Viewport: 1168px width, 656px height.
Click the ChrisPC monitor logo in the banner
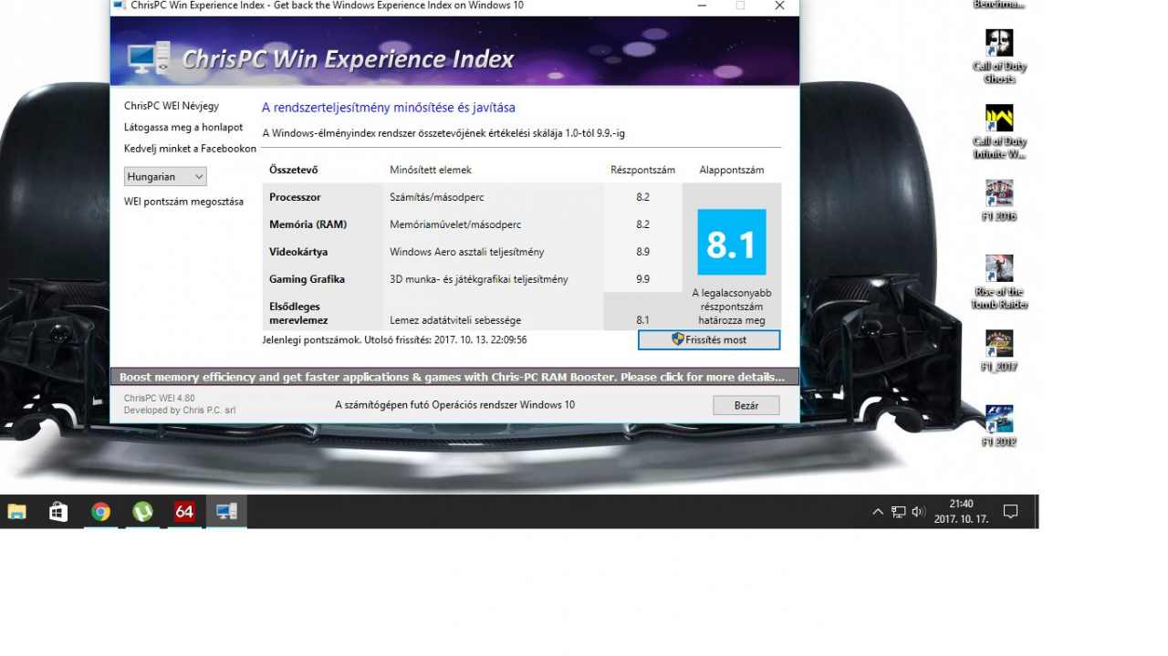pos(149,59)
